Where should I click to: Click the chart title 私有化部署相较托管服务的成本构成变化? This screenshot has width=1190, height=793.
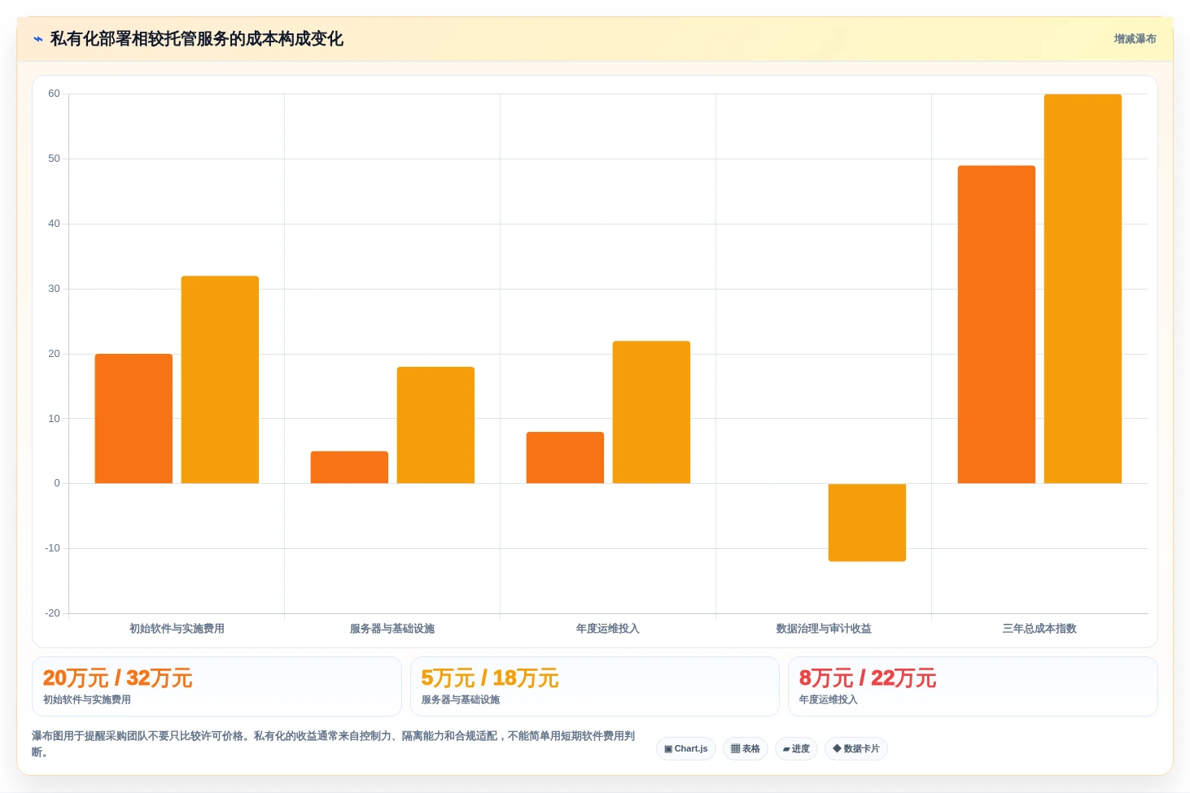[x=196, y=39]
